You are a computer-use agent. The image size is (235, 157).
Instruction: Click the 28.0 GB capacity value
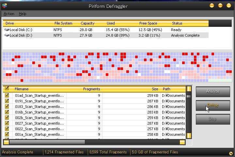pyautogui.click(x=86, y=30)
